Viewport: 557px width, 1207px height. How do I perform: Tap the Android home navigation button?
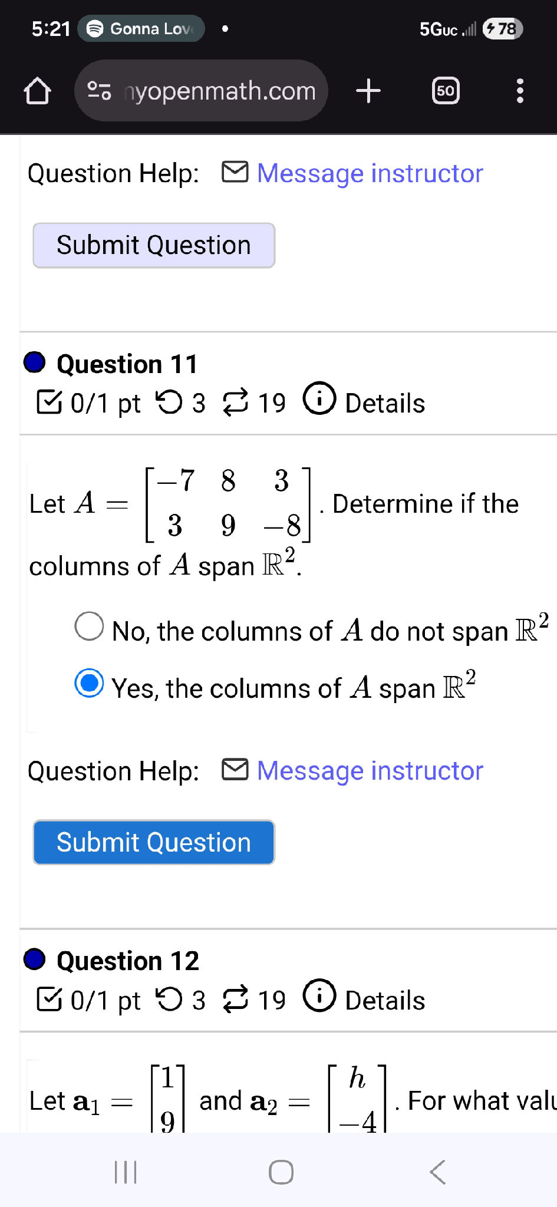[x=281, y=1172]
